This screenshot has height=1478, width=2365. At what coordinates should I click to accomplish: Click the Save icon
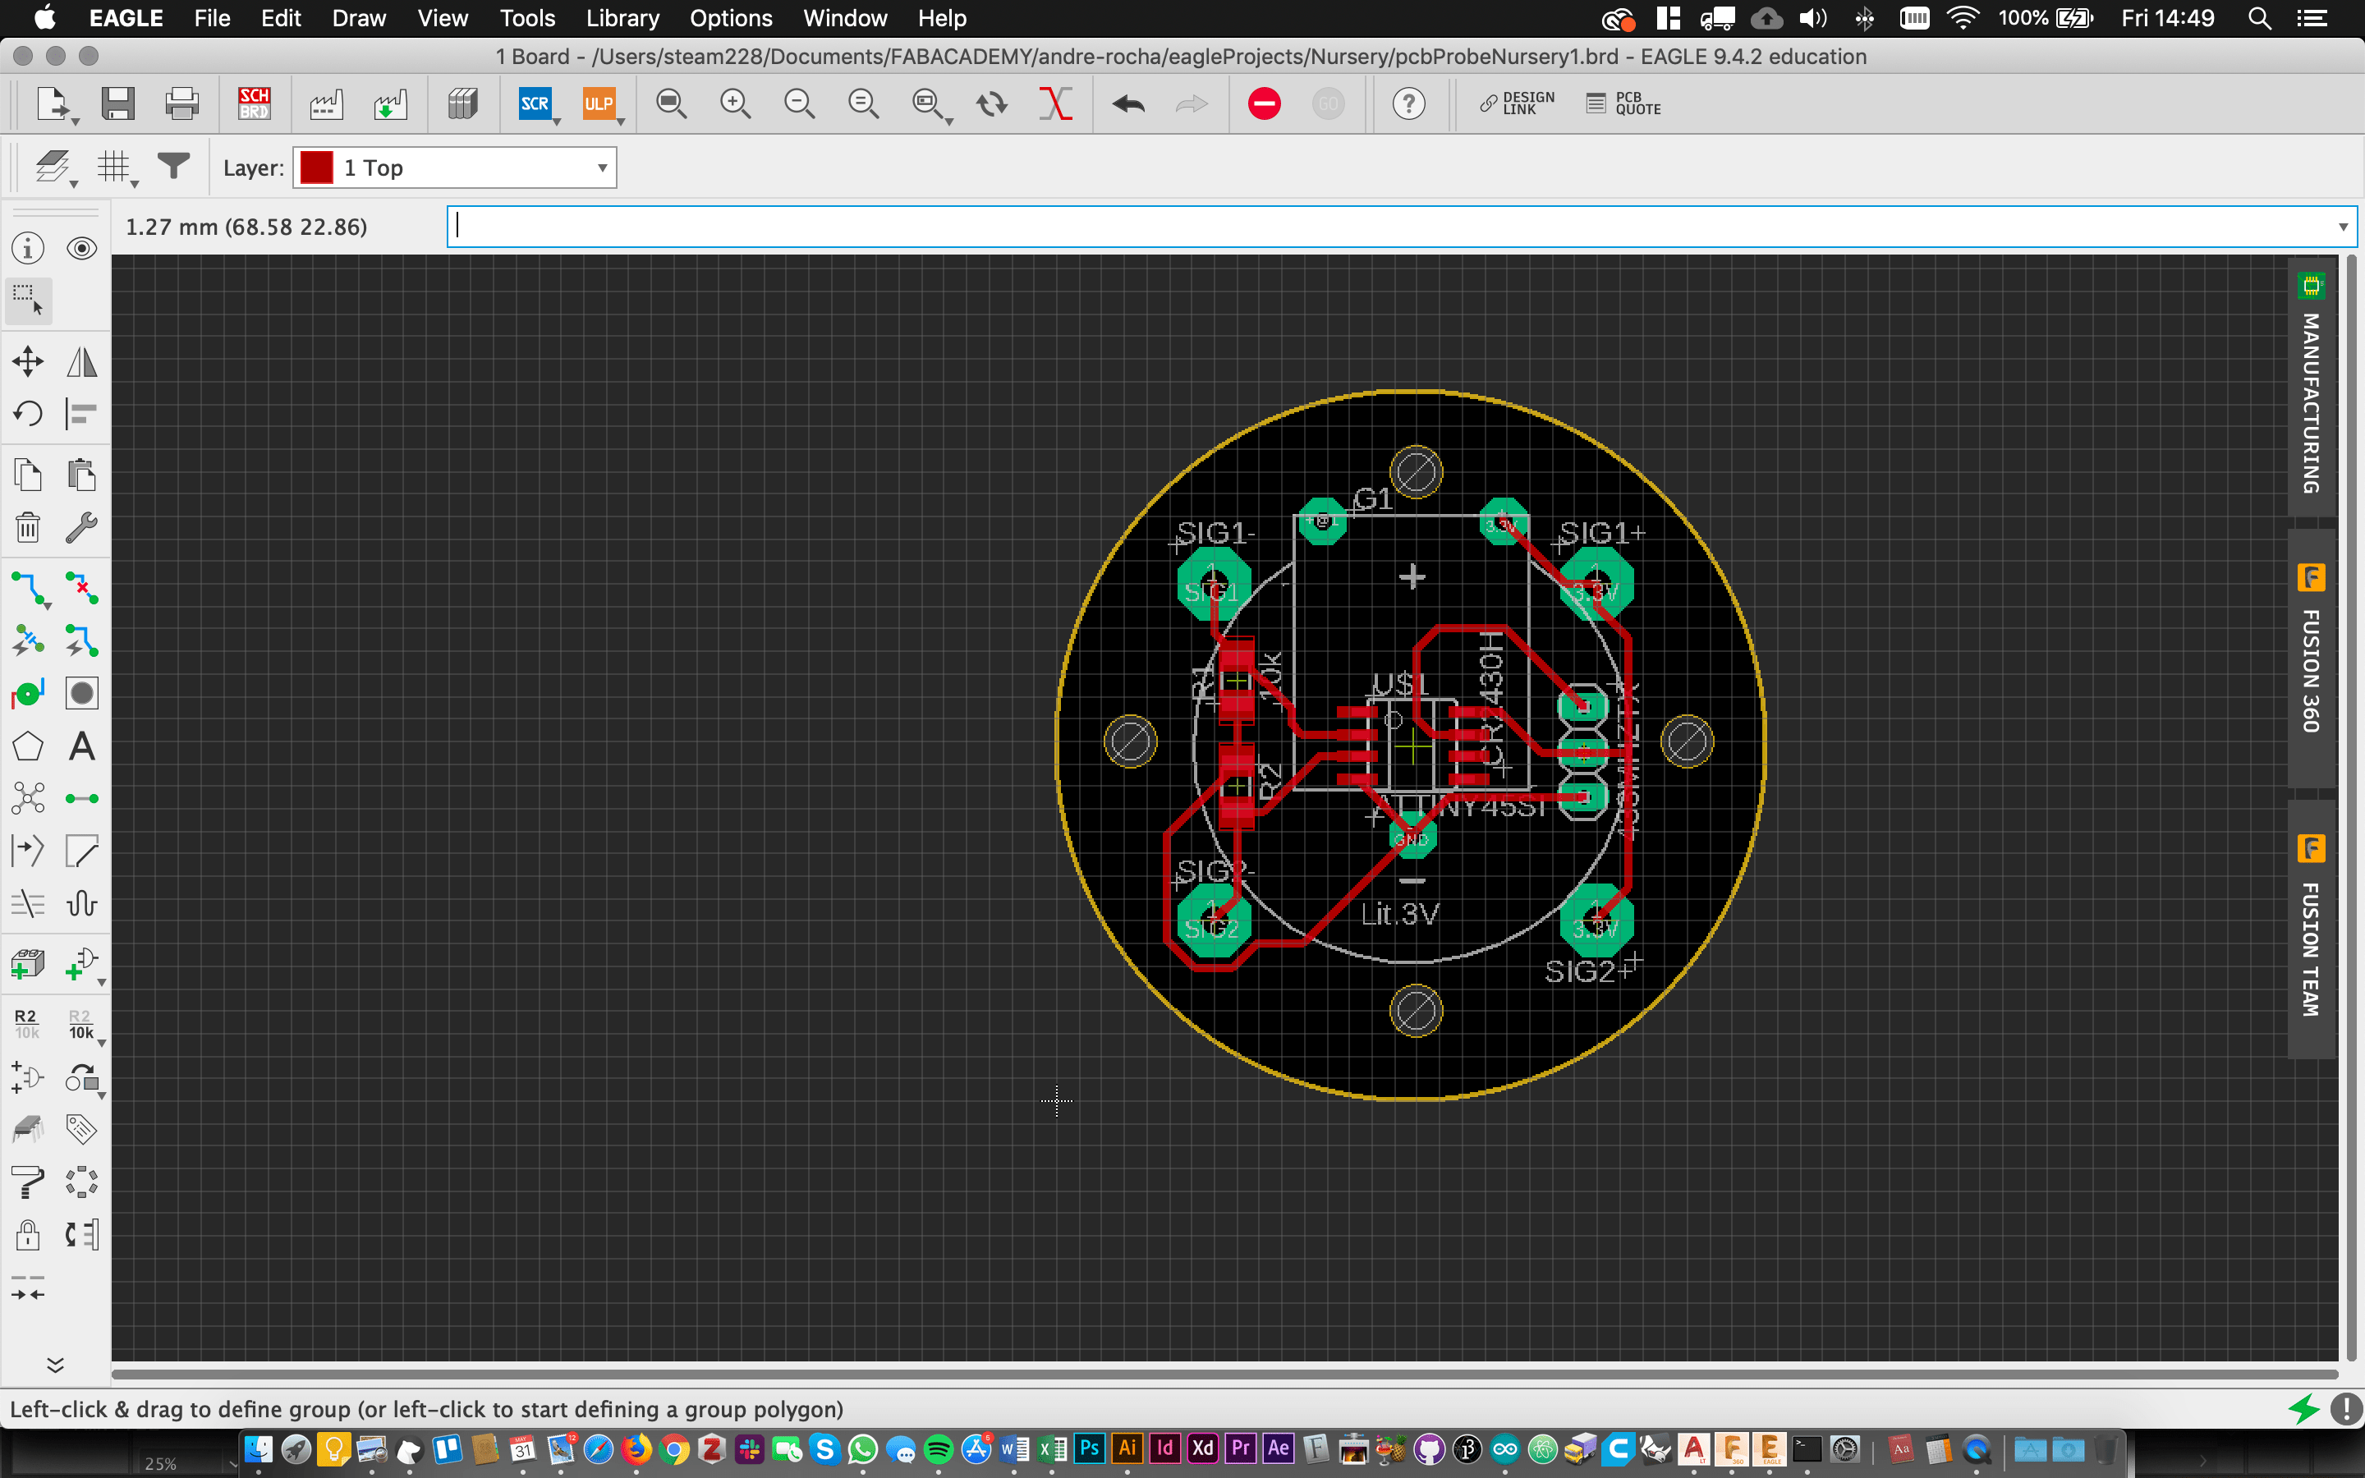coord(117,103)
